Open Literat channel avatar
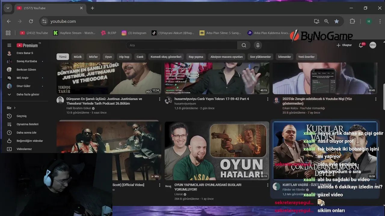Image resolution: width=385 pixels, height=216 pixels. coord(168,186)
